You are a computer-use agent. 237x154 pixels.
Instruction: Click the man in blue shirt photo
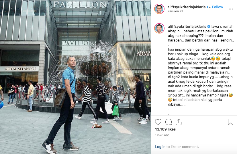[x=64, y=104]
